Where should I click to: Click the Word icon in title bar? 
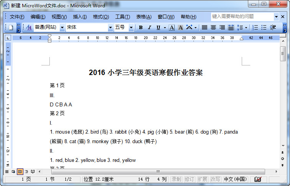click(x=6, y=5)
